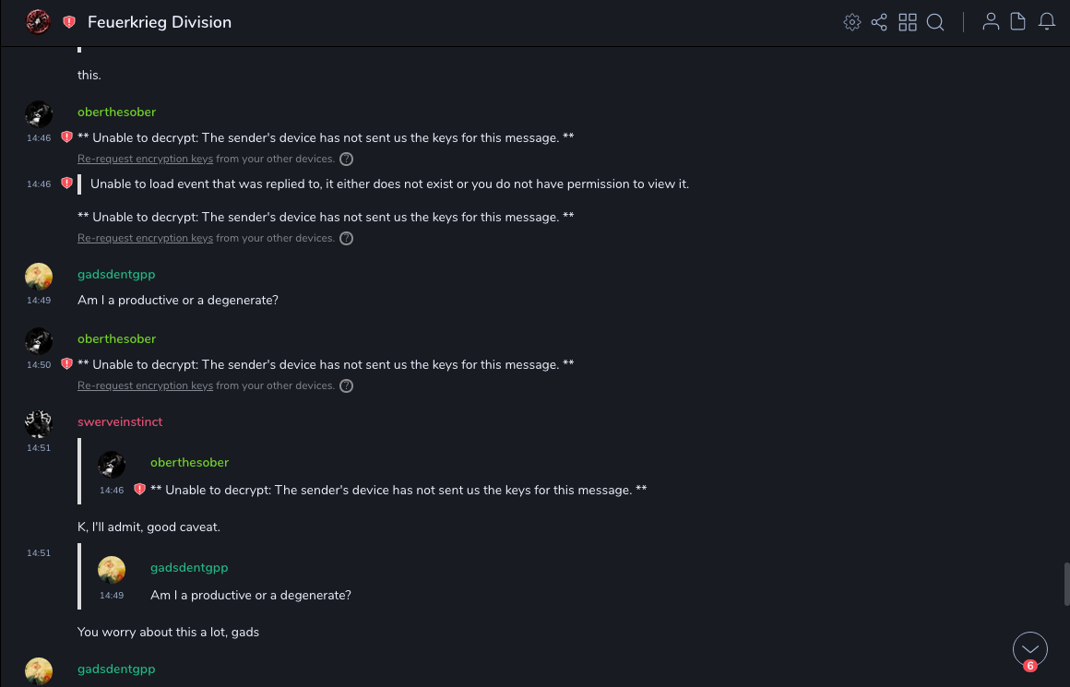
Task: Click the swerveinstinct avatar
Action: tap(38, 423)
